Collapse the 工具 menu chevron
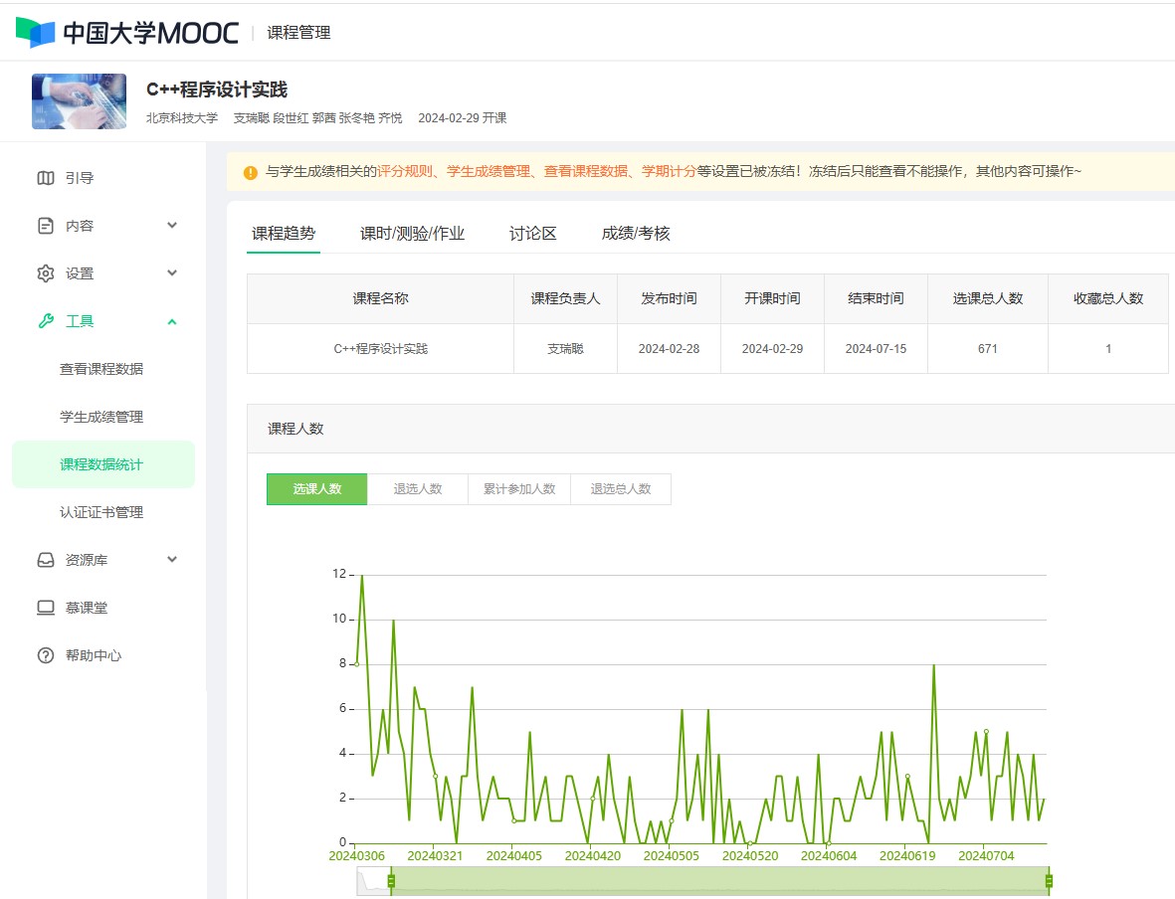The image size is (1175, 899). coord(172,321)
